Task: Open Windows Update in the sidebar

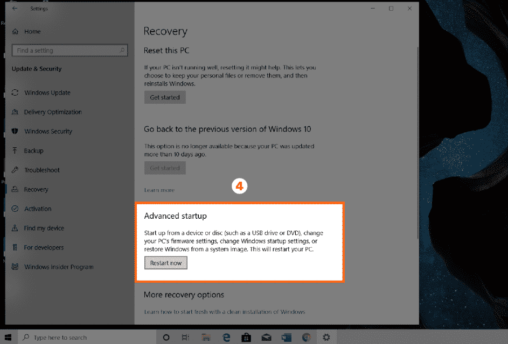Action: pyautogui.click(x=47, y=92)
